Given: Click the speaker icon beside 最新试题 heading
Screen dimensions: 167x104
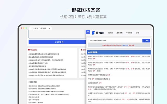Looking at the screenshot, I should [29, 82].
